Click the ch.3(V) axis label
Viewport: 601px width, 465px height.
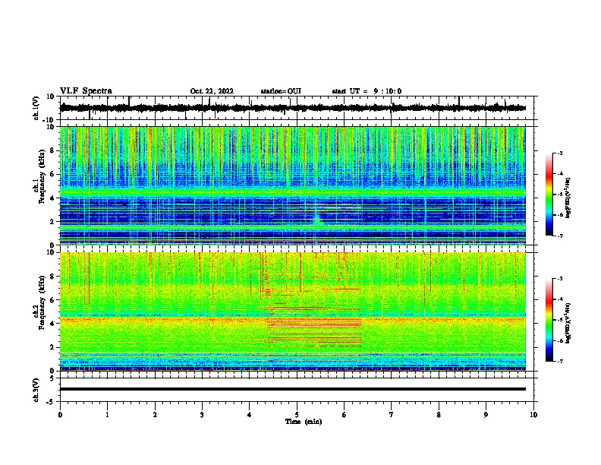click(x=36, y=391)
